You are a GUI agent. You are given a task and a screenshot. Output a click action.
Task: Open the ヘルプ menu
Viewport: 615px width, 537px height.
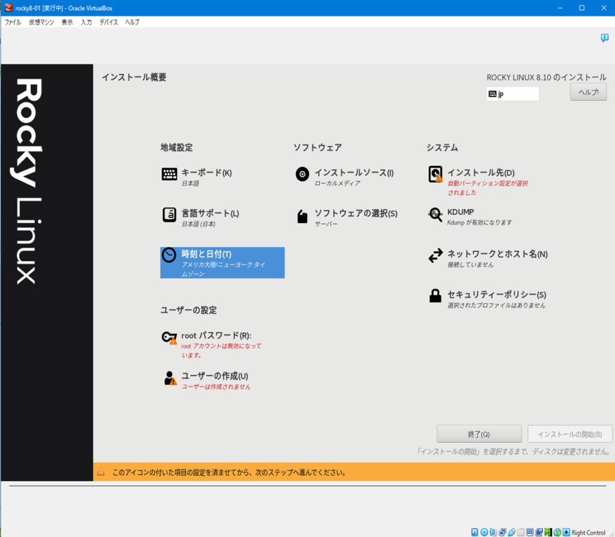132,22
